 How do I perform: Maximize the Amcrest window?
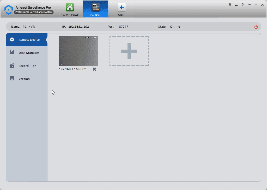pyautogui.click(x=256, y=5)
